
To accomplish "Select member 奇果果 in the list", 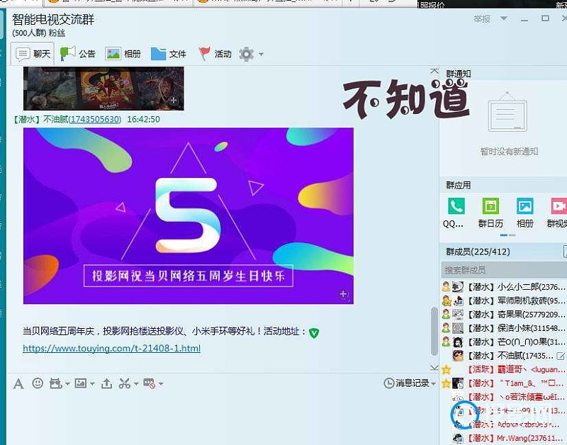I will click(x=504, y=315).
